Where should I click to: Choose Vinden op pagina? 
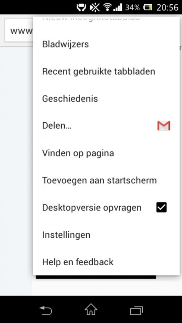click(x=106, y=153)
